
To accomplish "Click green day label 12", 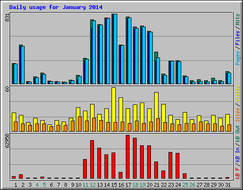I will 93,185.
